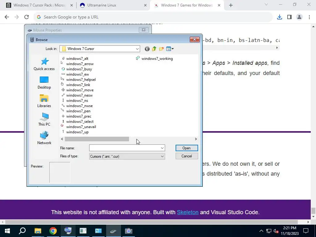Viewport: 316px width, 237px height.
Task: Click the code block scroll right arrow
Action: pos(277,48)
